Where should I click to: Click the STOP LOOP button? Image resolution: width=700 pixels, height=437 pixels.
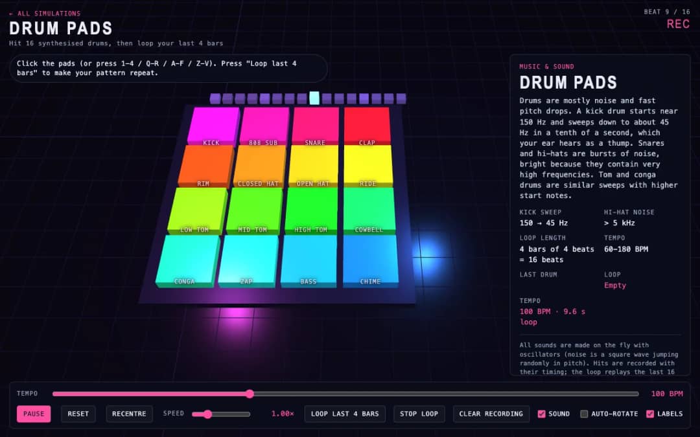tap(419, 414)
